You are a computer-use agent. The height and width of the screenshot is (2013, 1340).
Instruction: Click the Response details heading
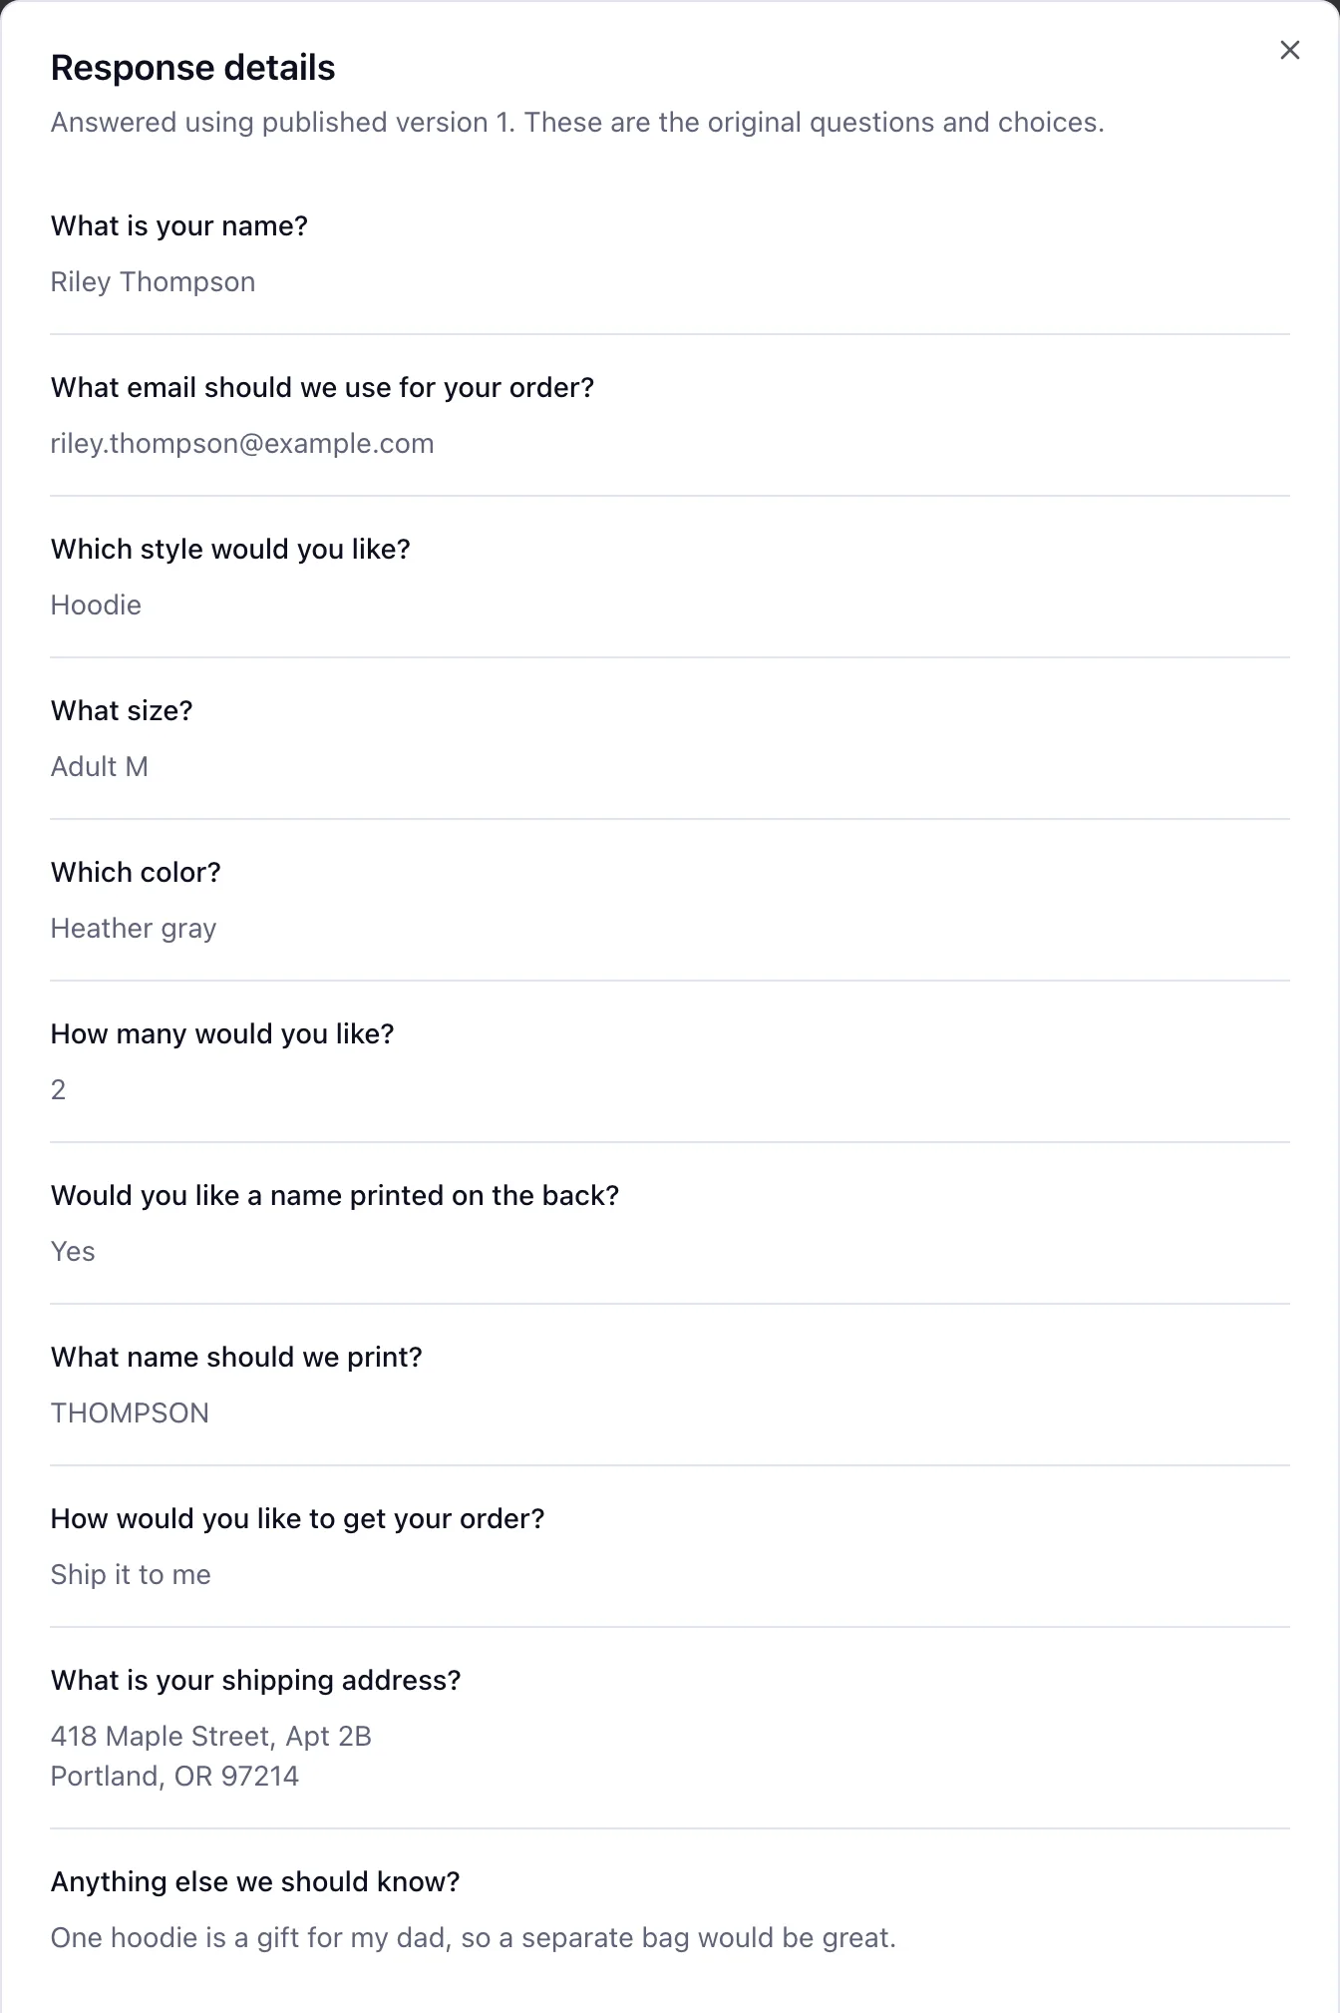[x=192, y=68]
